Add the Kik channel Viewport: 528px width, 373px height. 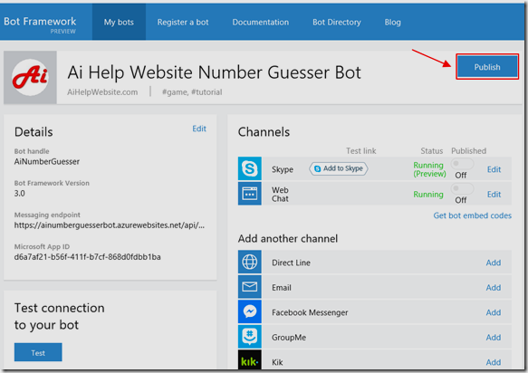point(494,362)
